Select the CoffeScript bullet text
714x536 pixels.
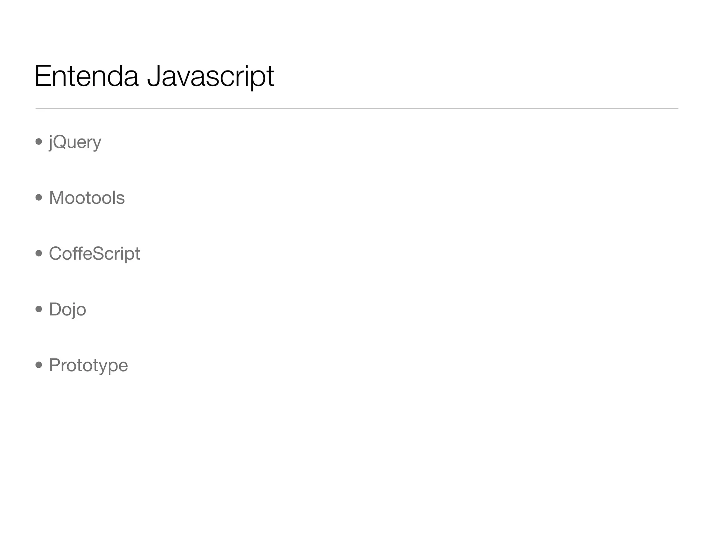pyautogui.click(x=94, y=254)
